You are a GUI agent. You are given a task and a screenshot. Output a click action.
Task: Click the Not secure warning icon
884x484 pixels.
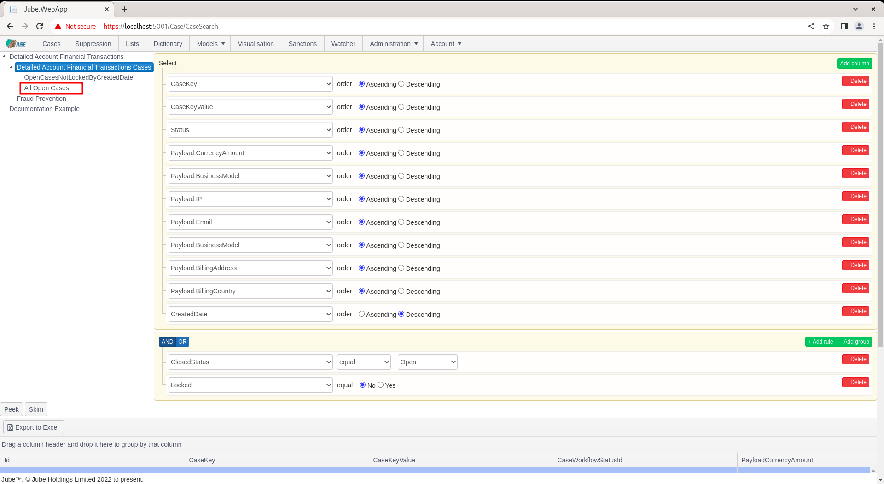tap(58, 26)
